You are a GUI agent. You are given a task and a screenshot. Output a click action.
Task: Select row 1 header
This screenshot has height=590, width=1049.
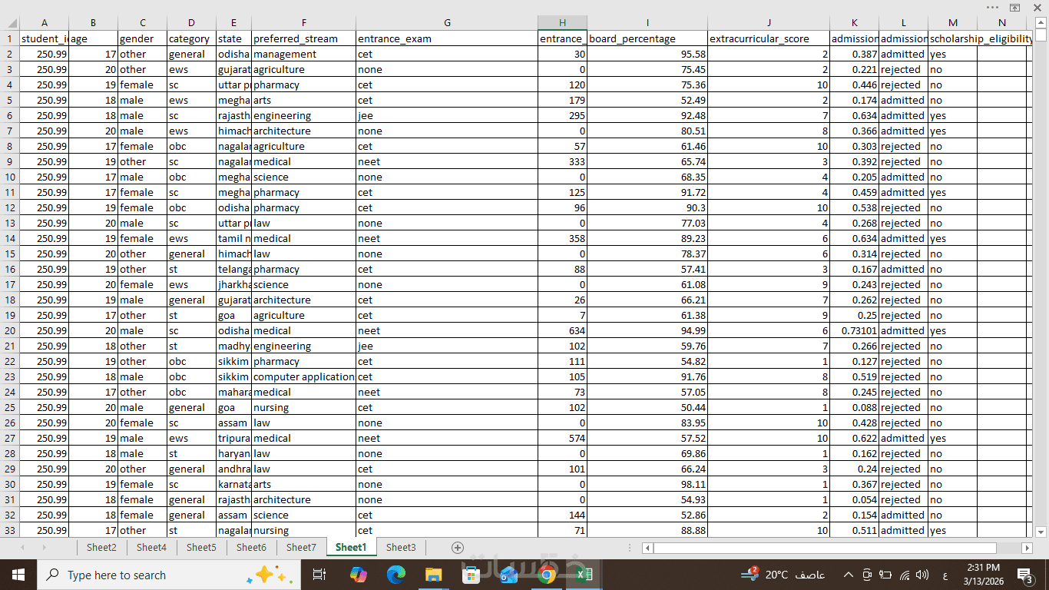click(x=9, y=38)
